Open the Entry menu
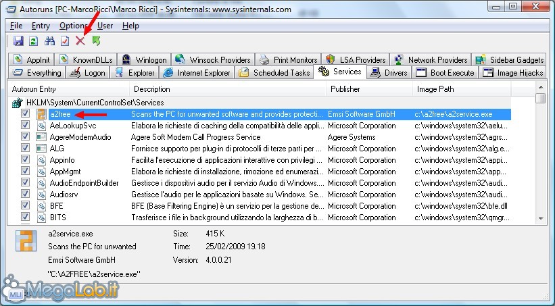This screenshot has width=555, height=306. 41,26
